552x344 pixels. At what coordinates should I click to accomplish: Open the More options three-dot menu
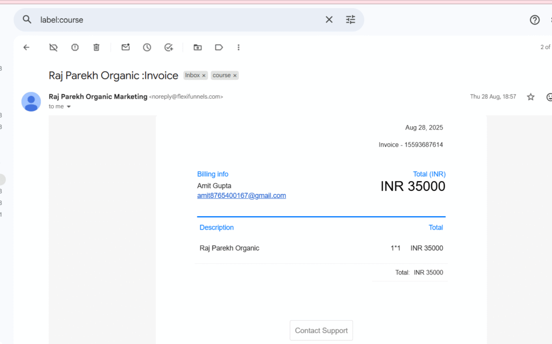[x=239, y=47]
